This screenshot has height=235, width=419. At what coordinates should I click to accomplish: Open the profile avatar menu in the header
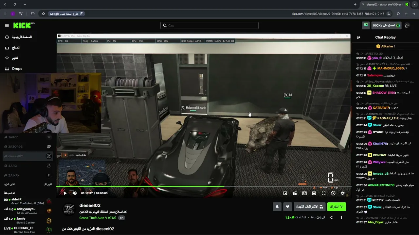coord(408,25)
